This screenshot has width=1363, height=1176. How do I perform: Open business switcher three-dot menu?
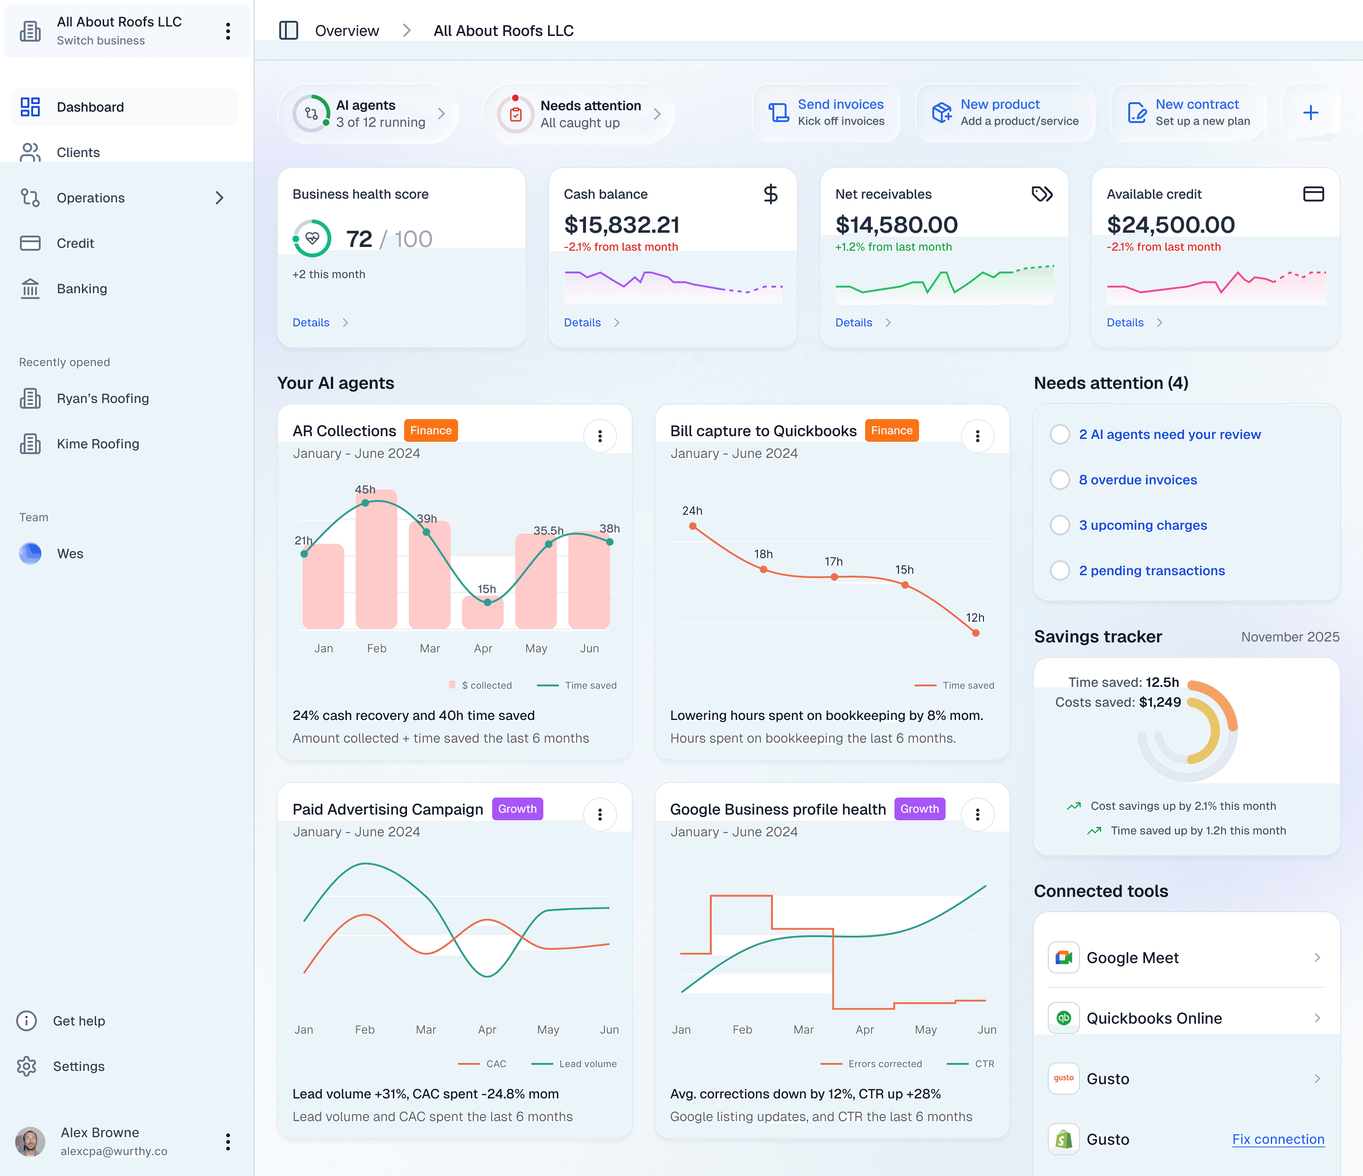click(x=228, y=32)
